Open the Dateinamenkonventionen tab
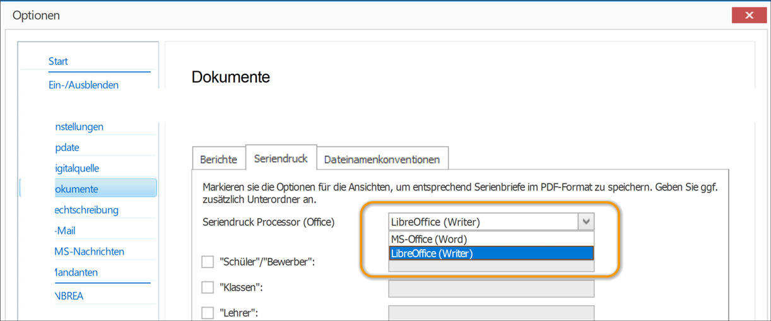 (x=382, y=160)
